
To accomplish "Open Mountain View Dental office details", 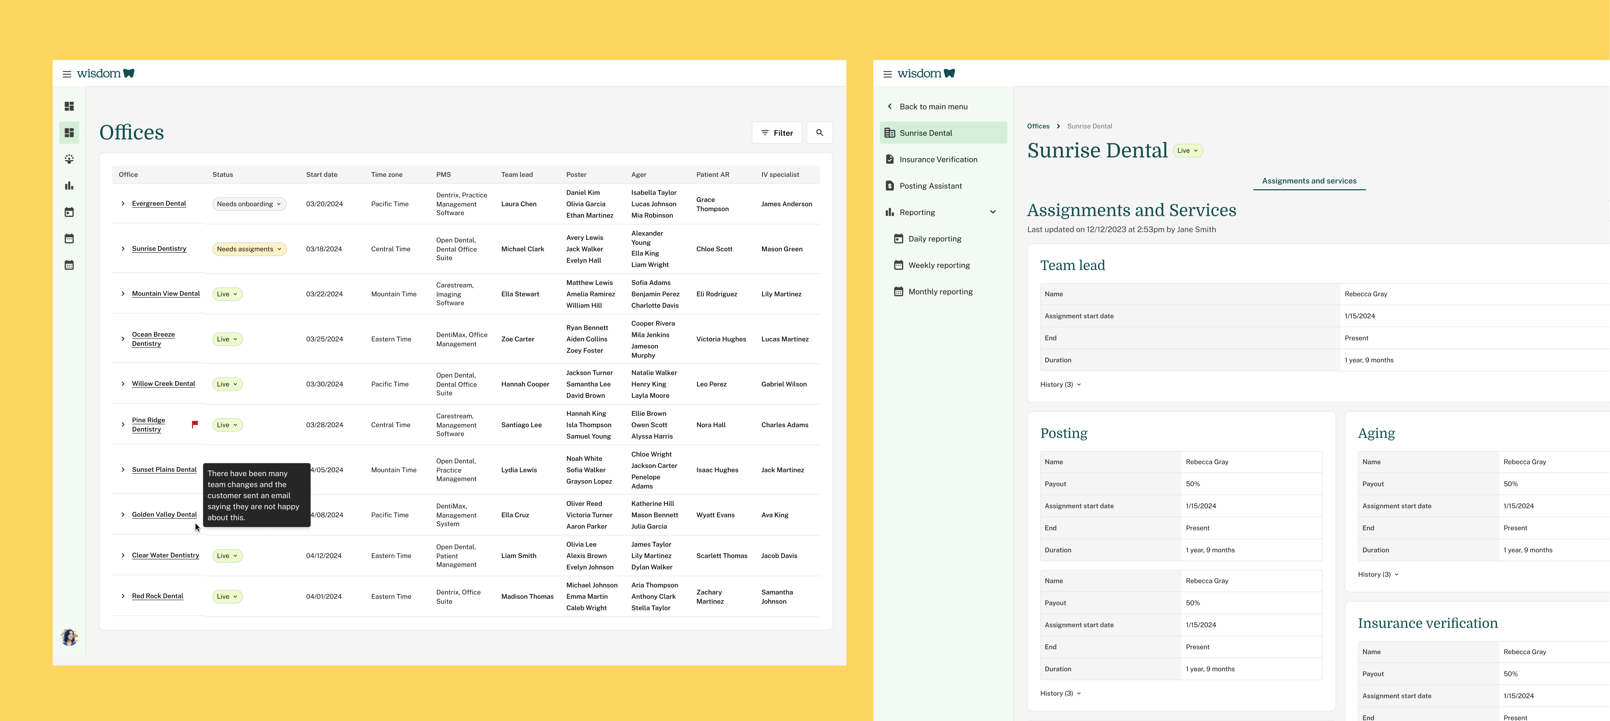I will point(166,294).
